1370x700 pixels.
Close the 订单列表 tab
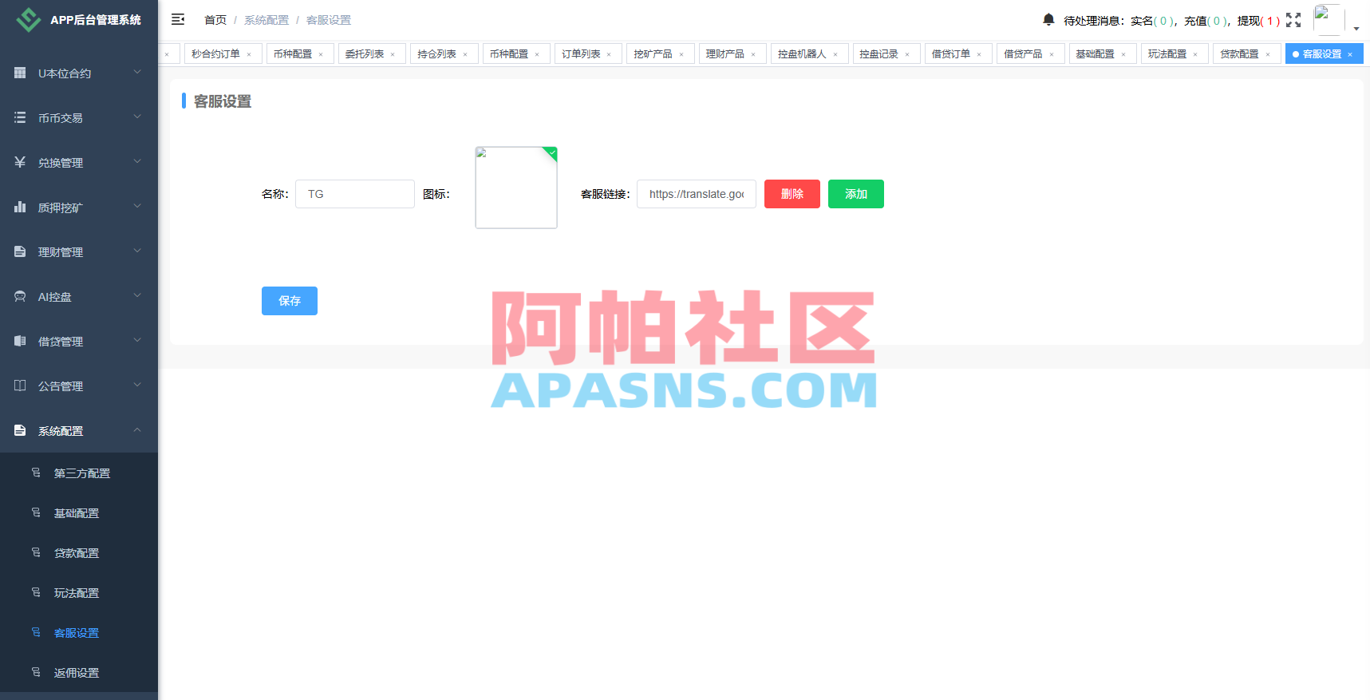coord(609,54)
